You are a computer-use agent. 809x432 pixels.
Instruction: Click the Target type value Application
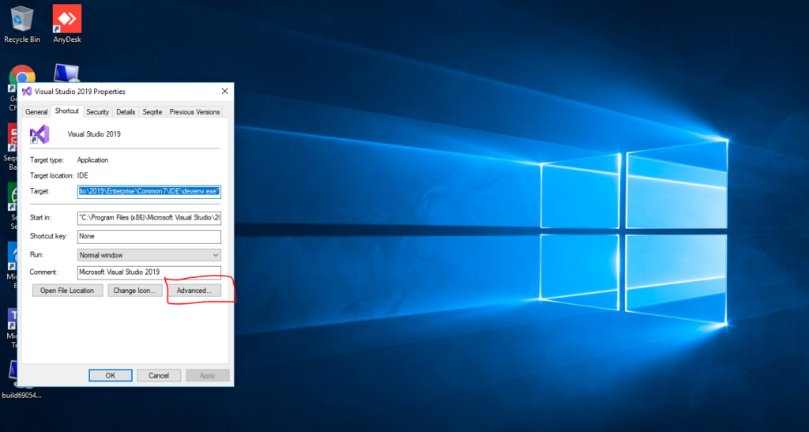tap(93, 160)
